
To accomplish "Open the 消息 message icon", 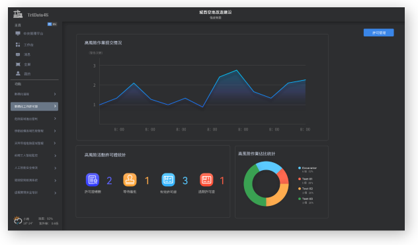I will coord(18,54).
